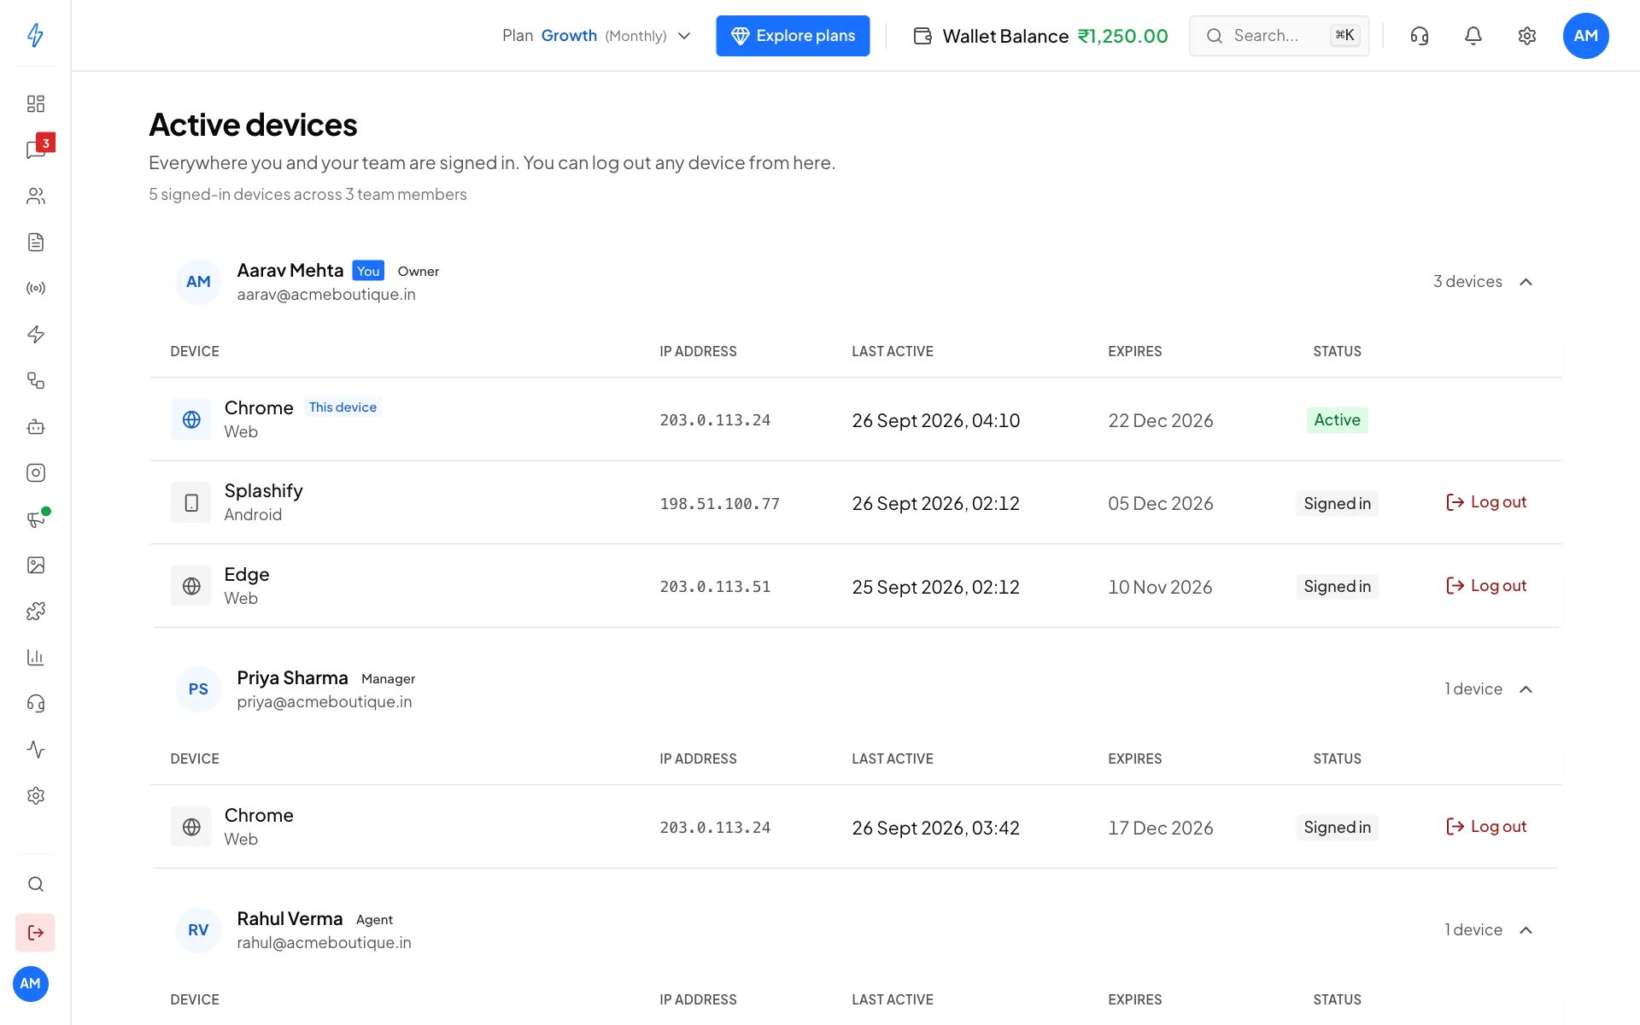Image resolution: width=1640 pixels, height=1025 pixels.
Task: Open the dashboard grid icon in sidebar
Action: [x=35, y=103]
